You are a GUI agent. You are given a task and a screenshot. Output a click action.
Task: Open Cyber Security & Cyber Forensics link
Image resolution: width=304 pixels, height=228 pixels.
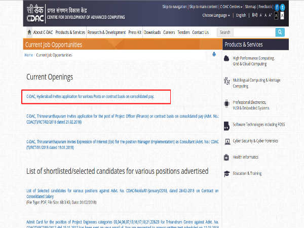click(255, 141)
